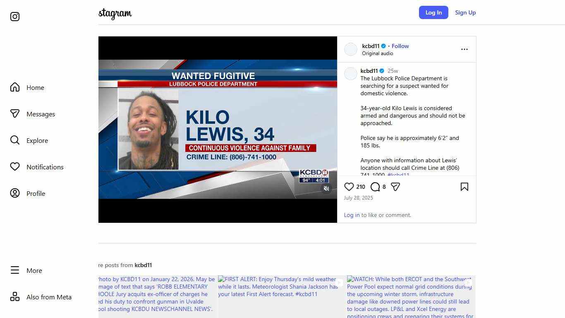Unmute the video using speaker icon
The width and height of the screenshot is (565, 318).
pyautogui.click(x=326, y=188)
